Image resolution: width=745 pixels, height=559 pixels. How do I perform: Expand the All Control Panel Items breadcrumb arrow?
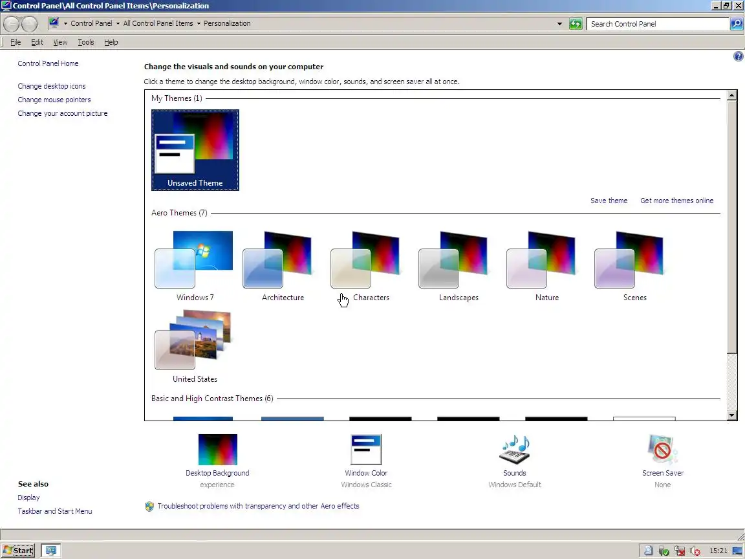(x=199, y=23)
